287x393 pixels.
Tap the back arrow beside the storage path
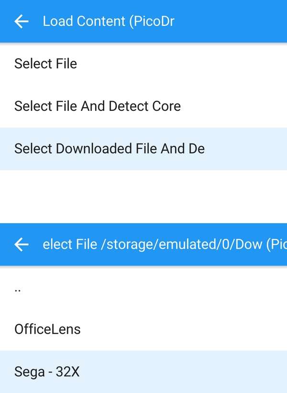tap(22, 244)
